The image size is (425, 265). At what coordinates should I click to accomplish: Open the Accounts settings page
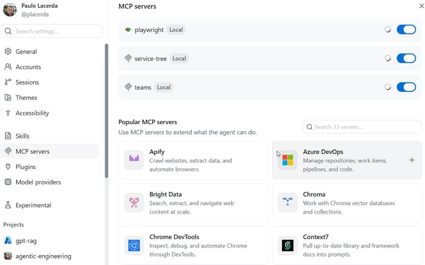coord(49,67)
